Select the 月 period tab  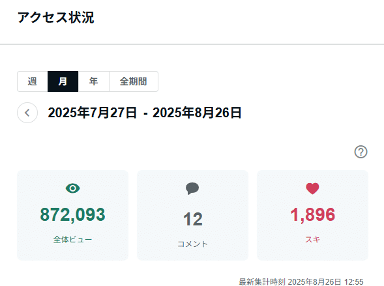(63, 81)
